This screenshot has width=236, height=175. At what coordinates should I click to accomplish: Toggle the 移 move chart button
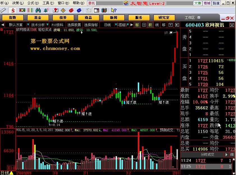click(164, 25)
